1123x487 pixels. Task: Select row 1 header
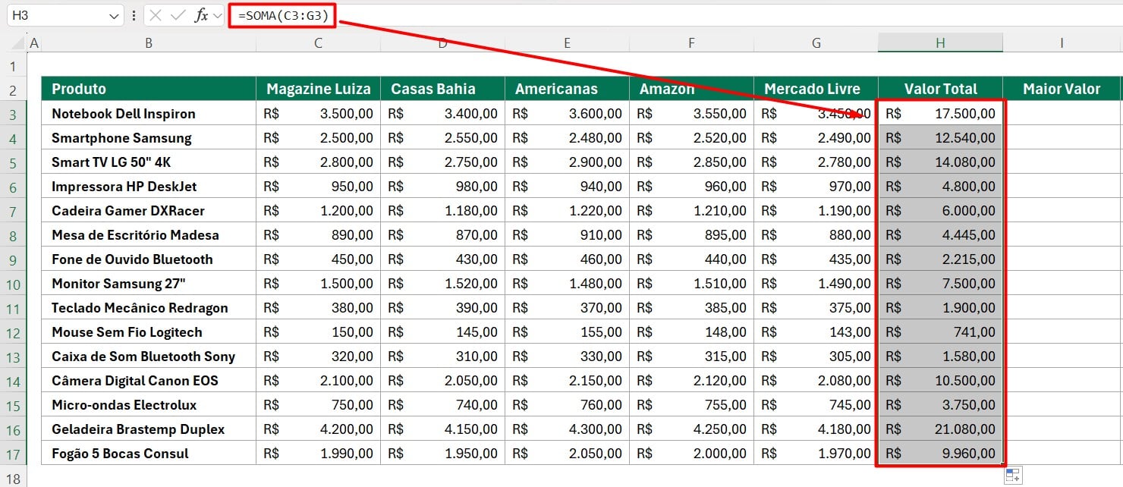pyautogui.click(x=14, y=65)
